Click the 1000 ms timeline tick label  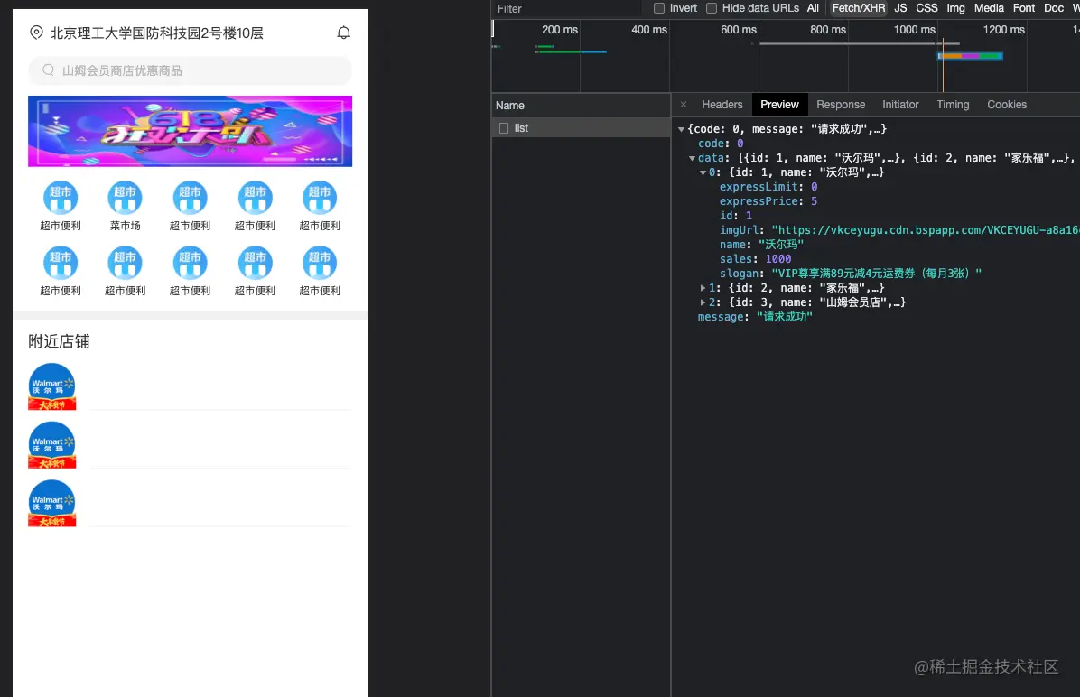point(914,30)
